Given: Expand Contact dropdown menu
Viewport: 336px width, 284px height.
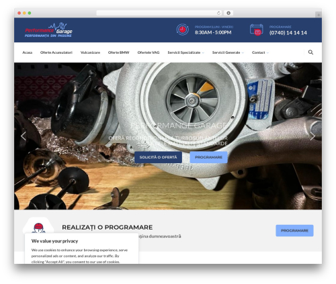Looking at the screenshot, I should point(260,52).
